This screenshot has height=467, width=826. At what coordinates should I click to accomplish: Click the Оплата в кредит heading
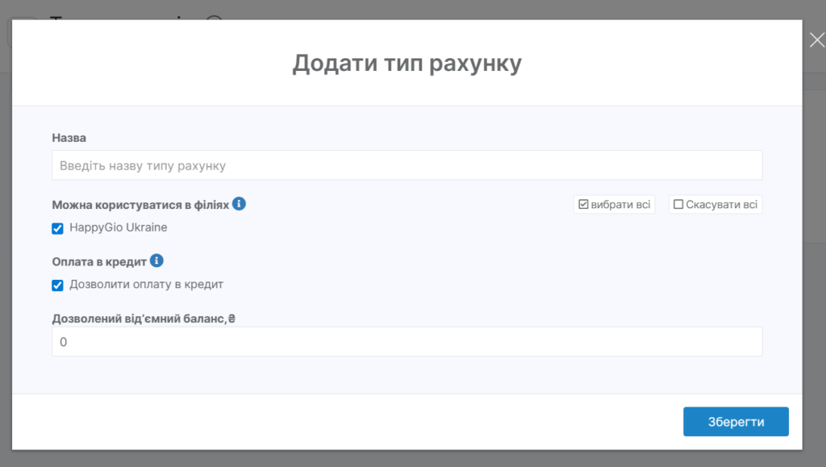(98, 261)
